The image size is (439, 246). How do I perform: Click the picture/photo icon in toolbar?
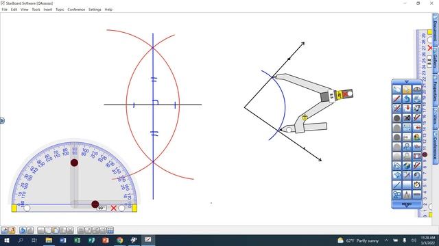(417, 137)
